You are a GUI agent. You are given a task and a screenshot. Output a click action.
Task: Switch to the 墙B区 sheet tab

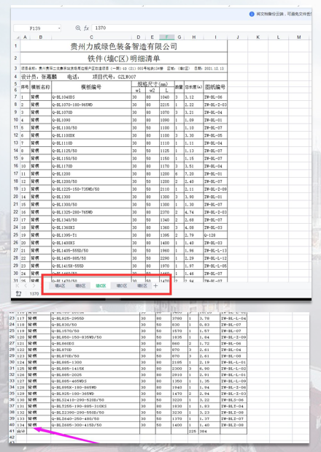pyautogui.click(x=80, y=286)
